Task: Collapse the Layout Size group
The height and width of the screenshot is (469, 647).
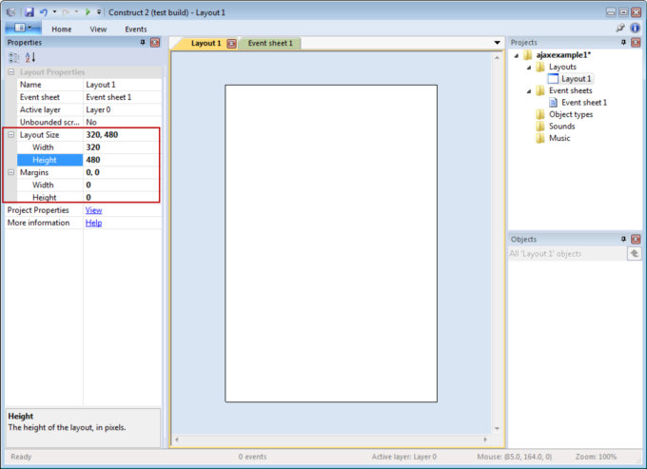Action: tap(11, 134)
